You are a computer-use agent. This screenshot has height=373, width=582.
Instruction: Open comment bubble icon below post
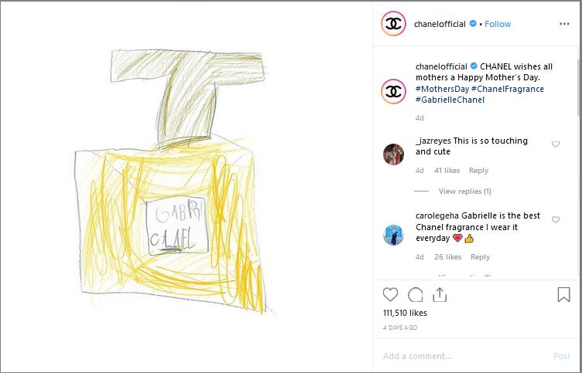click(415, 295)
